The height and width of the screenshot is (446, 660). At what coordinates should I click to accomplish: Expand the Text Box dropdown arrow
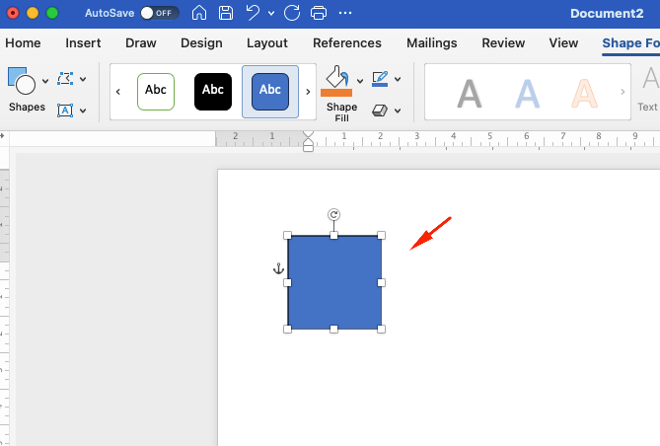click(83, 111)
